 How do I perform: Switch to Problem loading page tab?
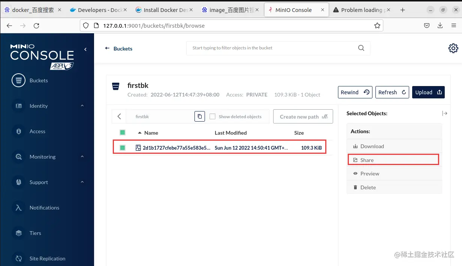point(361,10)
